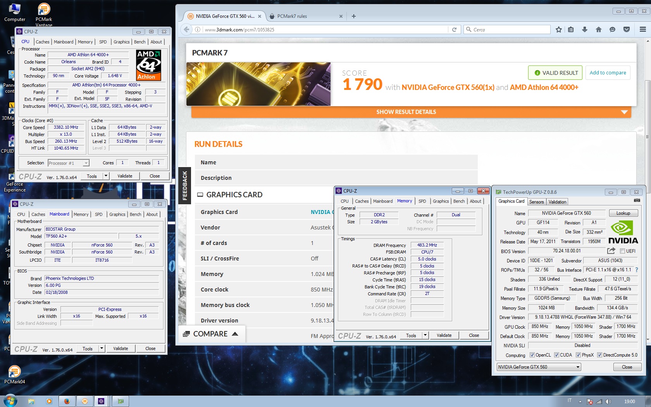This screenshot has width=651, height=407.
Task: Click browser back arrow button
Action: click(x=187, y=29)
